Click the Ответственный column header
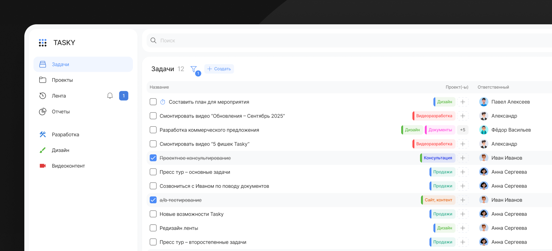 (x=493, y=87)
